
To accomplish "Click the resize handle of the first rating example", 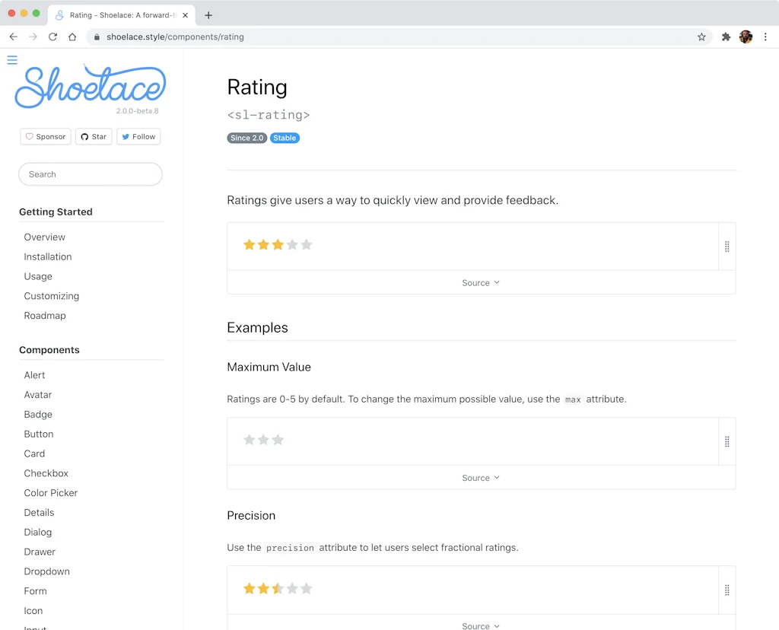I will 727,247.
